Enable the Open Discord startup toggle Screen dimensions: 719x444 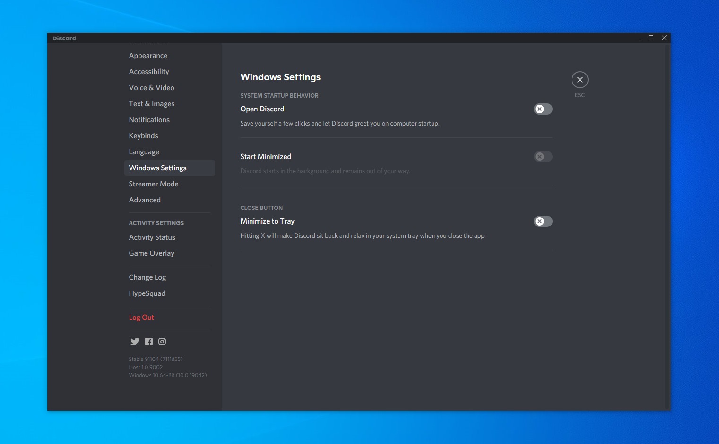click(543, 109)
